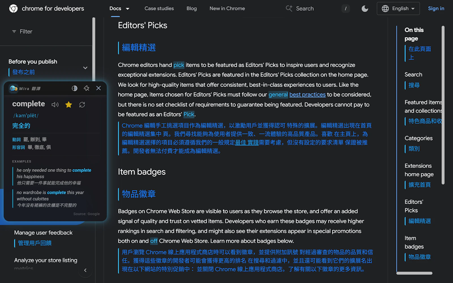Go to the Blog page

tap(191, 8)
